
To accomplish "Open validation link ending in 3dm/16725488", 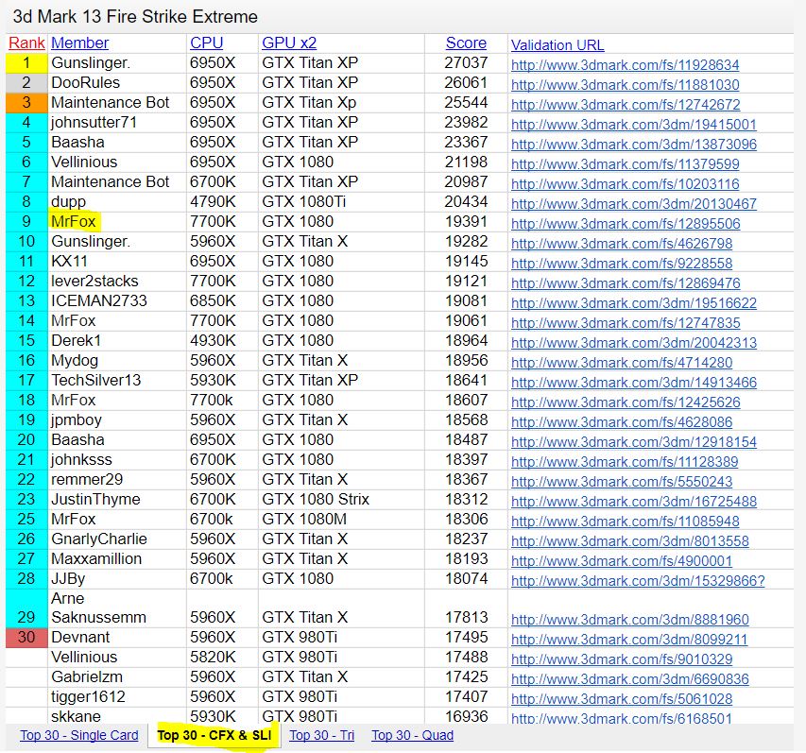I will [634, 502].
